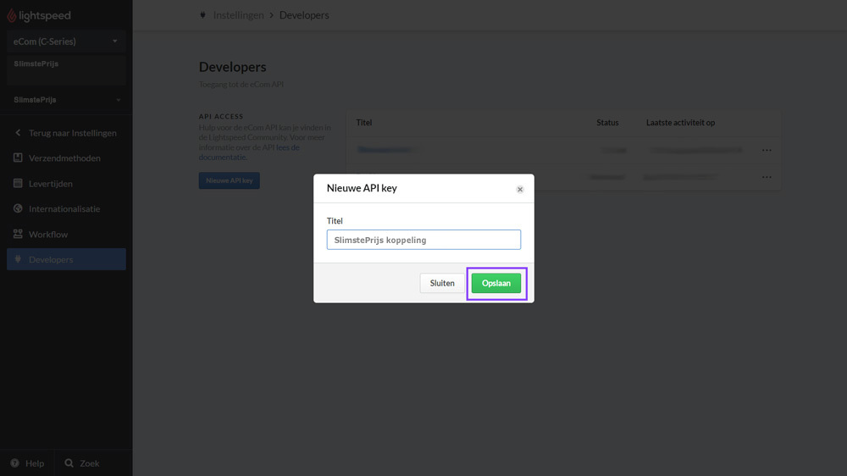Open options menu for first API key row

click(x=767, y=150)
